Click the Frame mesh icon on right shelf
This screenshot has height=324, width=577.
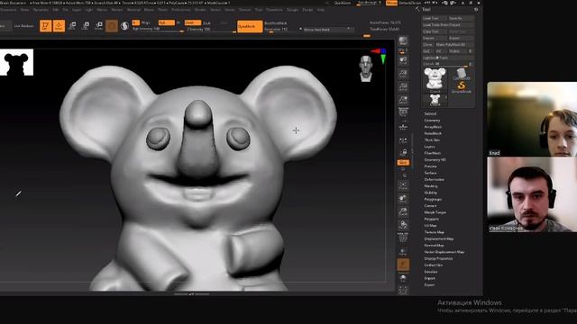click(x=403, y=185)
